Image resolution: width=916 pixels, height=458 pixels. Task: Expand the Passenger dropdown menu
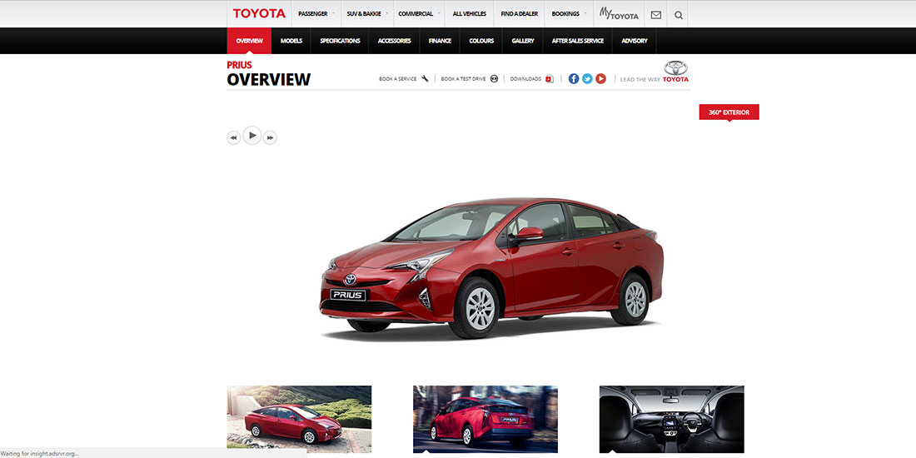(x=316, y=14)
